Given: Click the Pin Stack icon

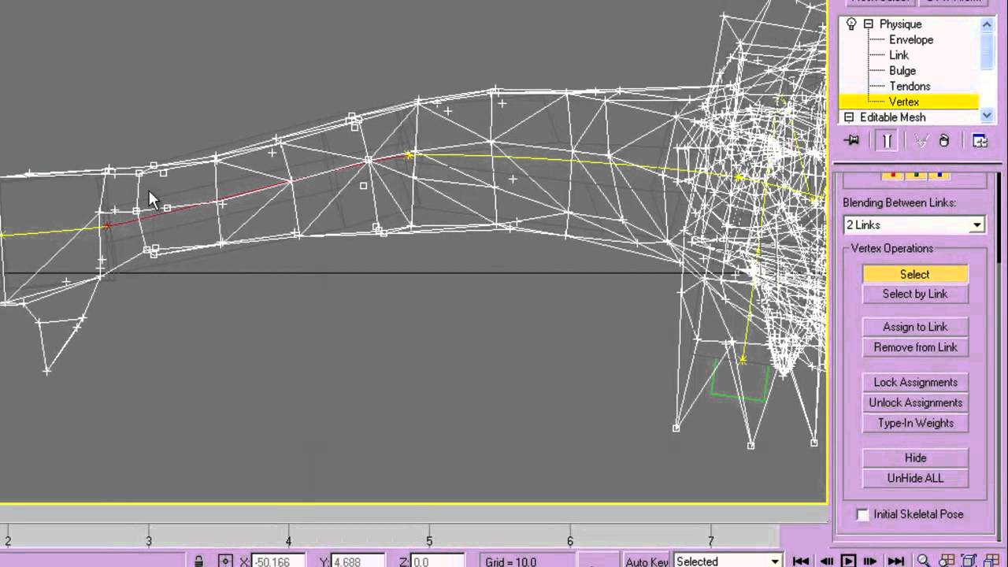Looking at the screenshot, I should 851,141.
